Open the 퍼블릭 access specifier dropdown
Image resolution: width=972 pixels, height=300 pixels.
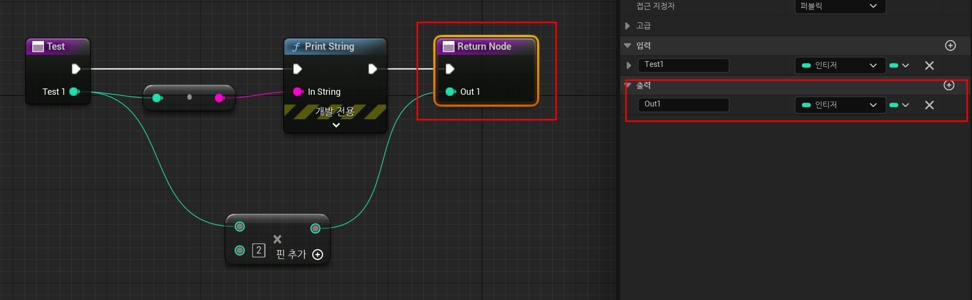840,6
